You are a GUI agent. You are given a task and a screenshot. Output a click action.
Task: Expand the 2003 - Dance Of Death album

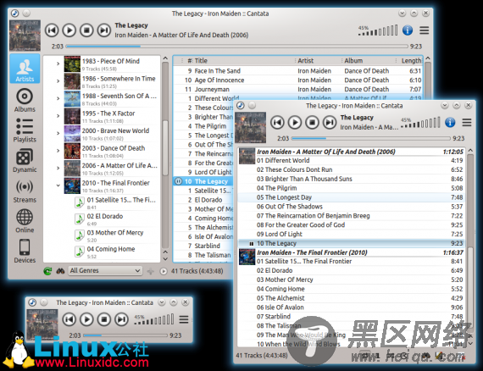pos(58,151)
